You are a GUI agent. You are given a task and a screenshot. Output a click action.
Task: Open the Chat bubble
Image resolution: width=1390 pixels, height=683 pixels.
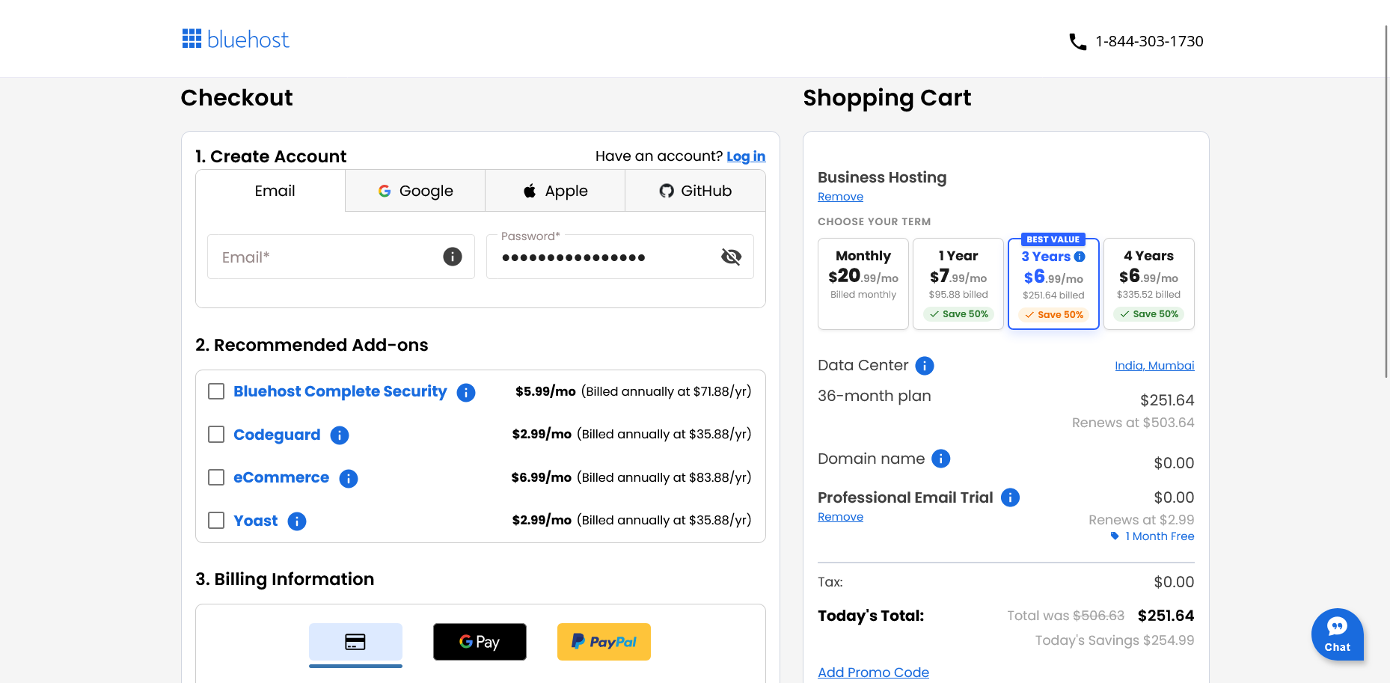tap(1338, 634)
